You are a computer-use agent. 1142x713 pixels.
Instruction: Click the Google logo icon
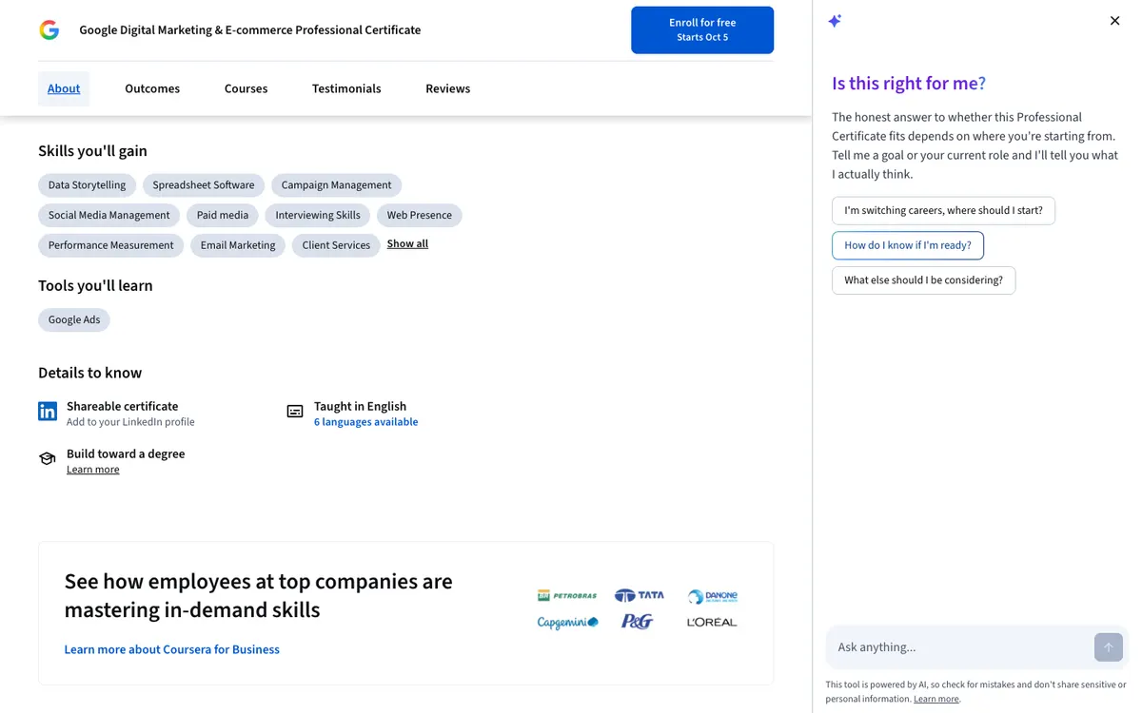49,30
